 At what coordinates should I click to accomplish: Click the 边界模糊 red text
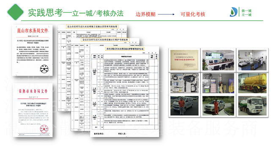(x=146, y=14)
